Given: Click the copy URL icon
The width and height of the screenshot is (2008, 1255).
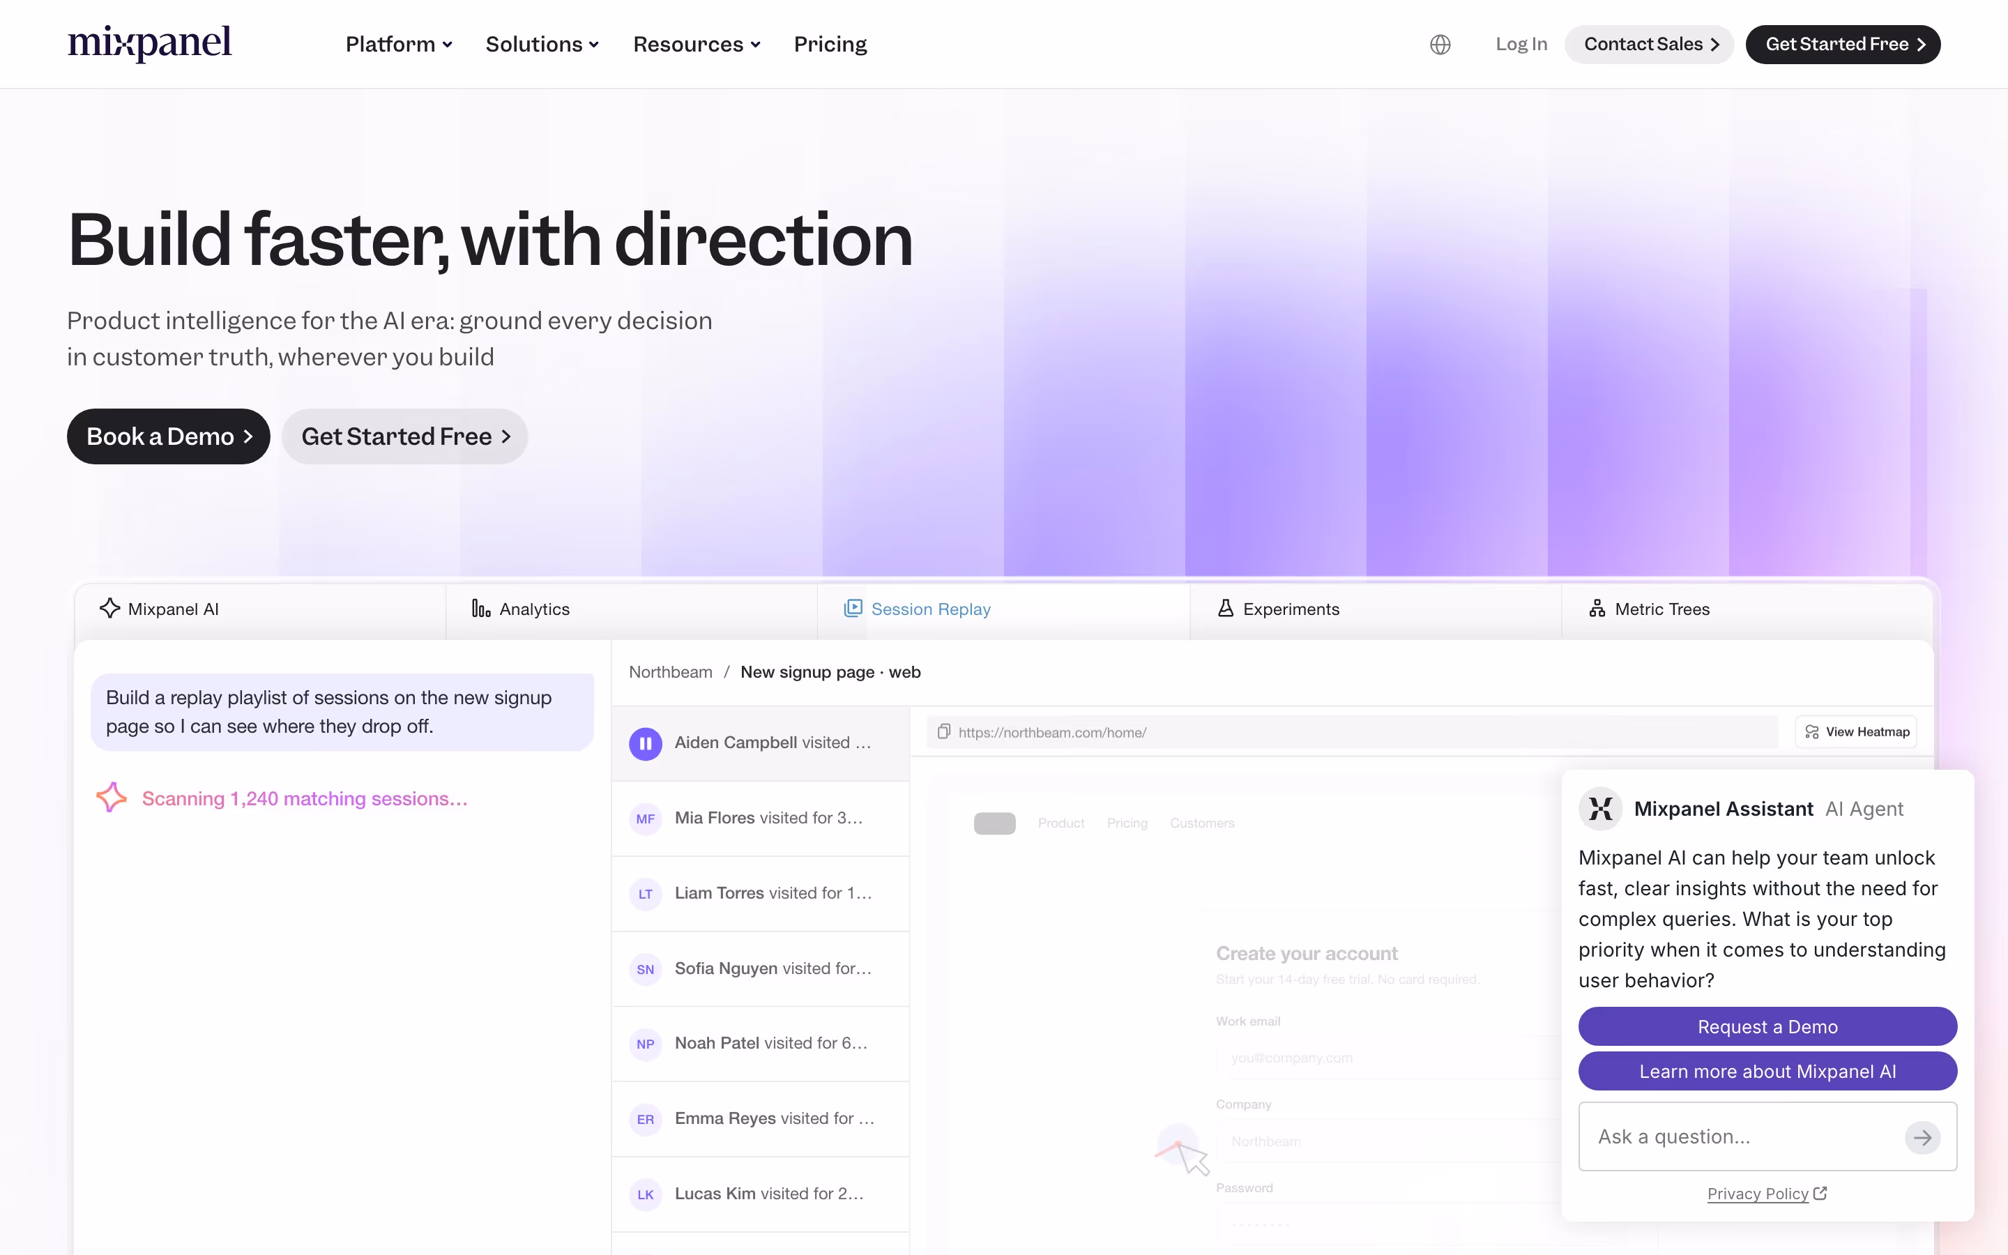Looking at the screenshot, I should click(943, 732).
